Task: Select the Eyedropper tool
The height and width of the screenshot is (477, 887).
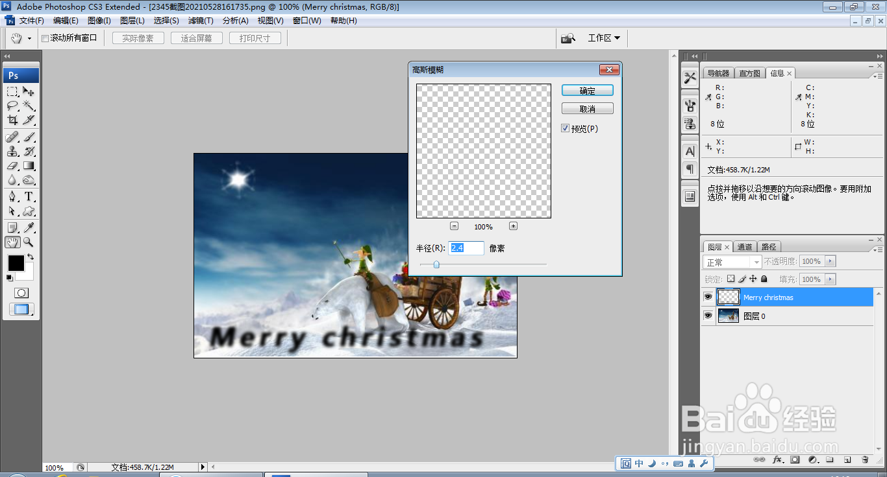Action: click(x=29, y=228)
